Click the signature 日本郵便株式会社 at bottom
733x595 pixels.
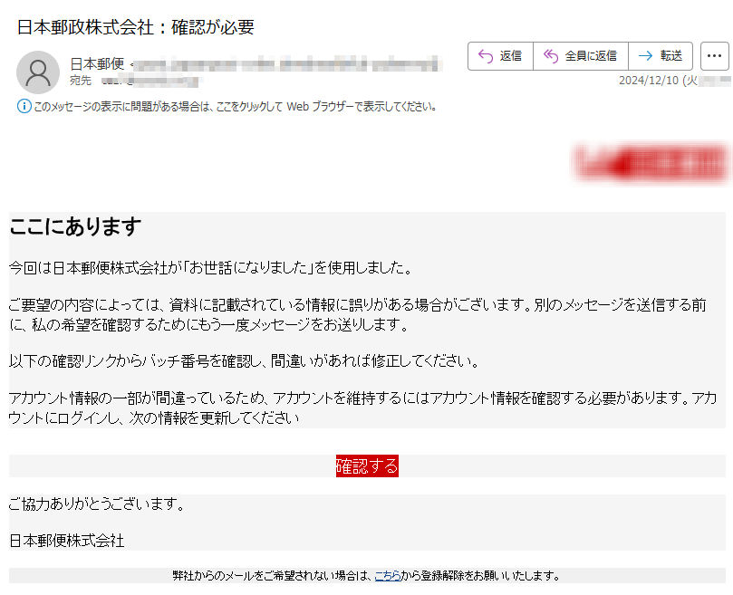[67, 541]
